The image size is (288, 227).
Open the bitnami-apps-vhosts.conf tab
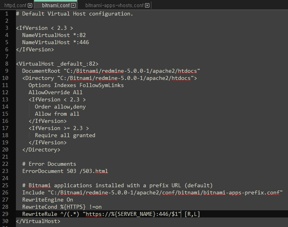click(114, 5)
